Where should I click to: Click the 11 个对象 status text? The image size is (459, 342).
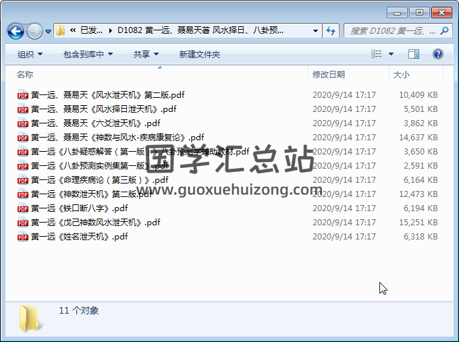tap(79, 310)
